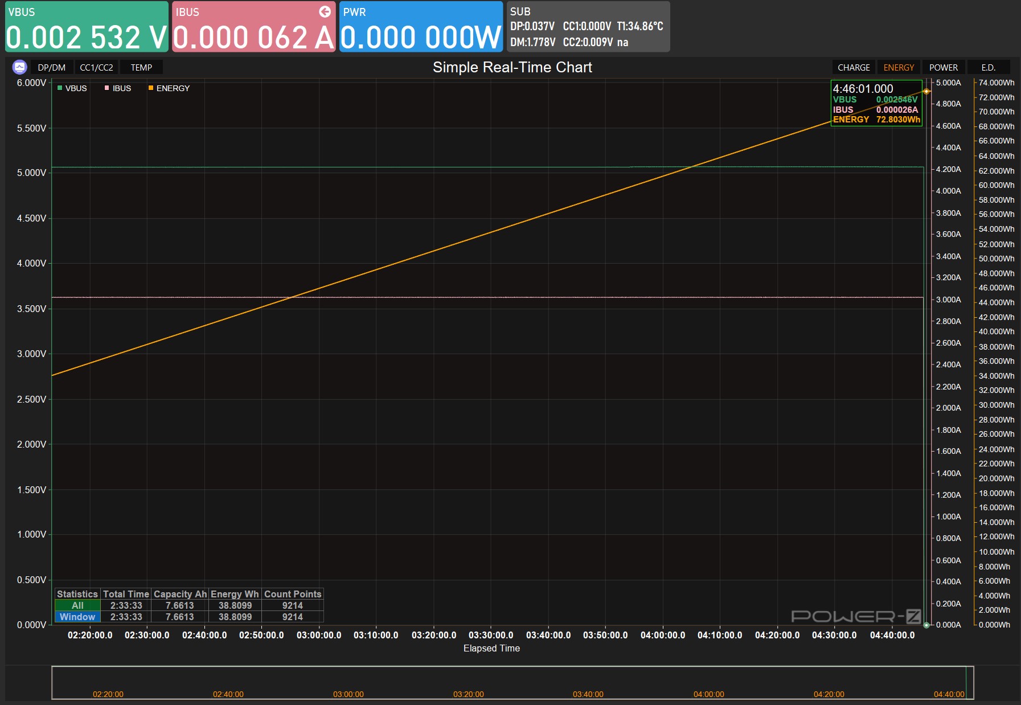Toggle the DP/DM curve button
Screen dimensions: 1021x705
click(52, 67)
